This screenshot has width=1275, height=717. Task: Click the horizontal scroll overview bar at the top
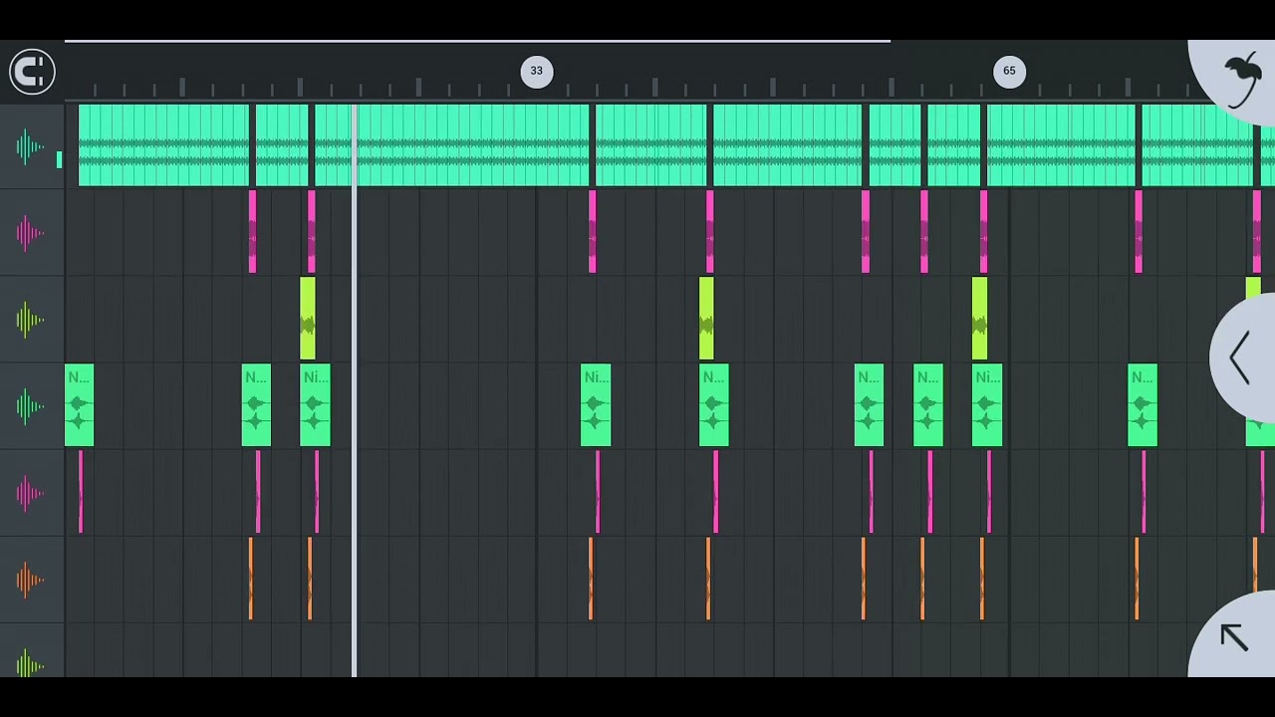[477, 42]
